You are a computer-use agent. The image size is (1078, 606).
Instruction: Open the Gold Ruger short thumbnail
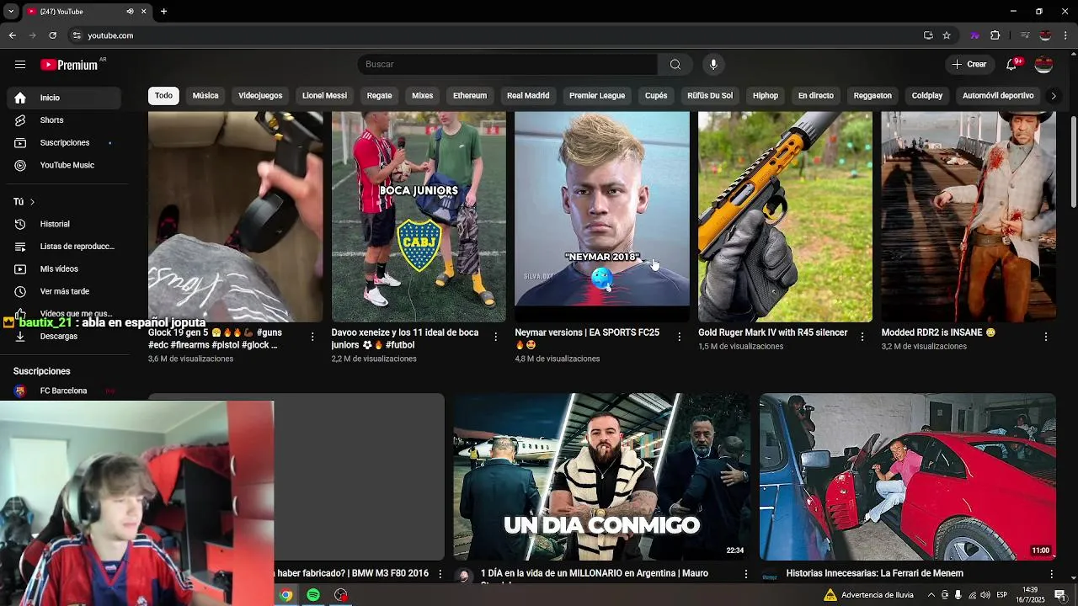[x=785, y=217]
